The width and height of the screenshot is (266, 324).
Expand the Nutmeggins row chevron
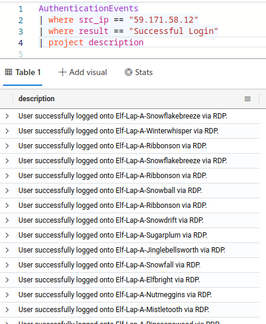coord(7,295)
